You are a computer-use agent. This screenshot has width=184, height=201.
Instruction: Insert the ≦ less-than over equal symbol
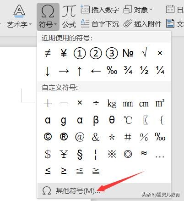pyautogui.click(x=80, y=171)
